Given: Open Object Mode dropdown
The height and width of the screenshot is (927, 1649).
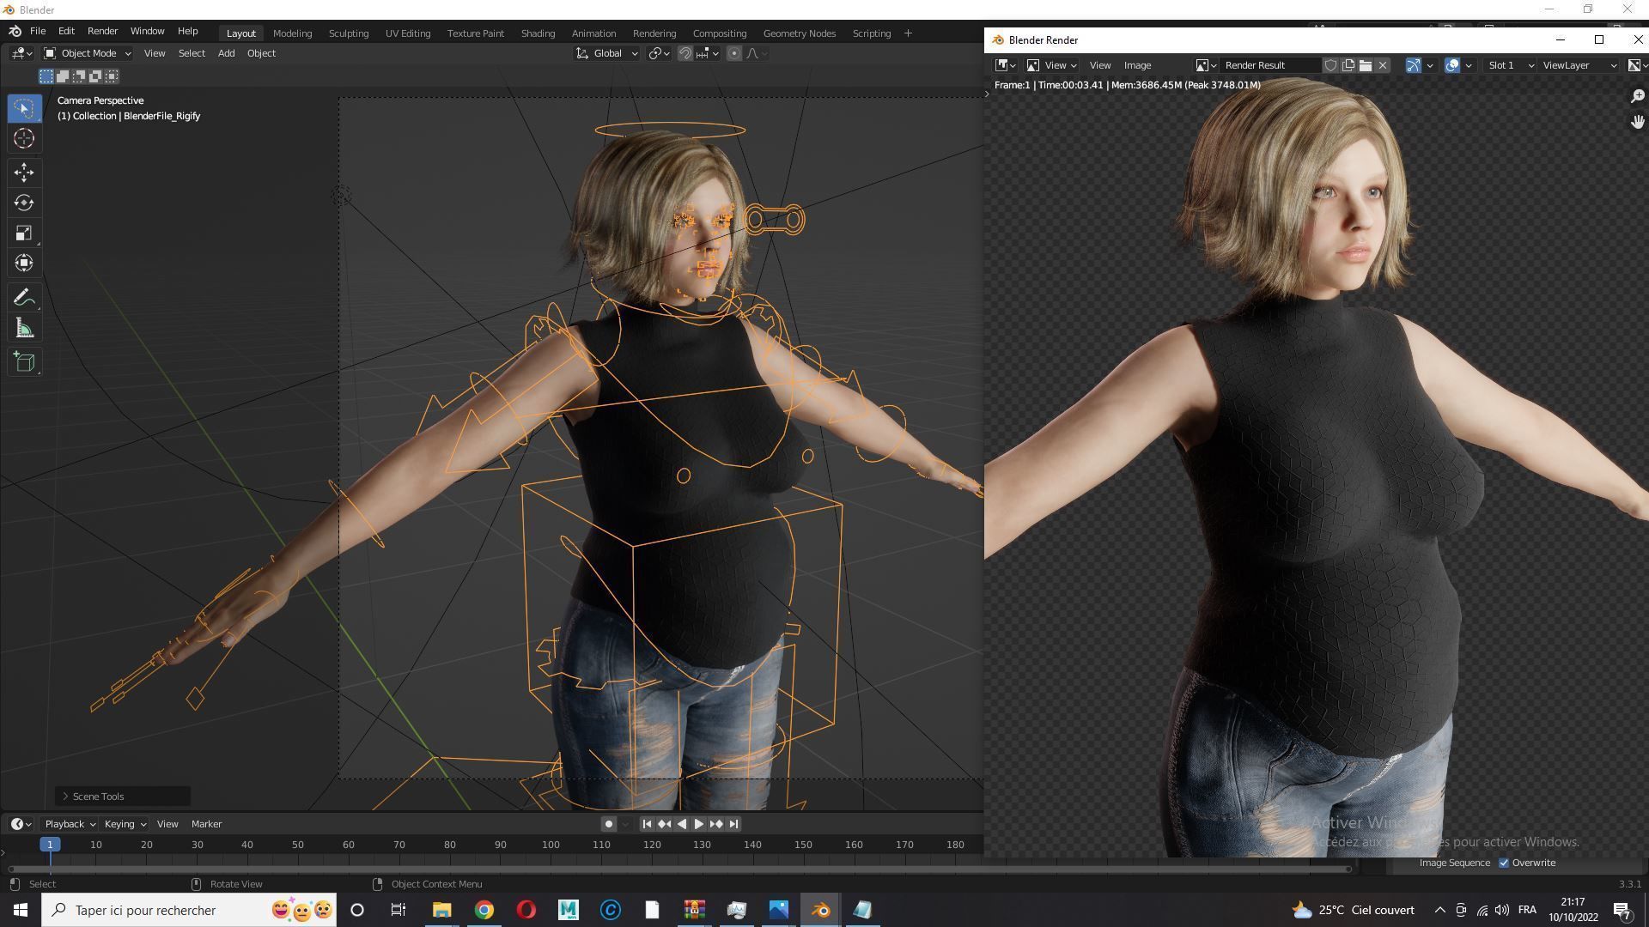Looking at the screenshot, I should point(88,53).
